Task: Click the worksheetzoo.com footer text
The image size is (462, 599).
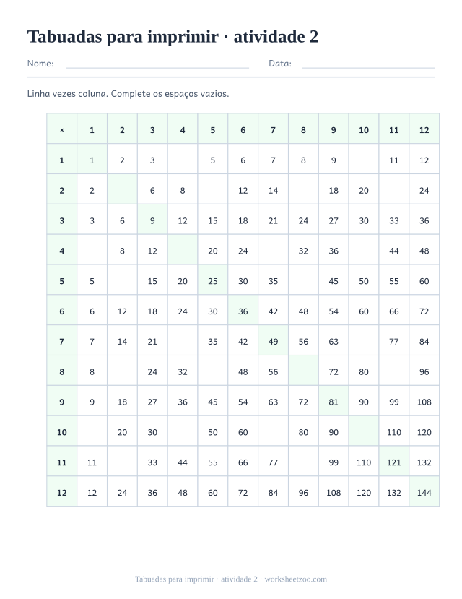Action: [296, 579]
